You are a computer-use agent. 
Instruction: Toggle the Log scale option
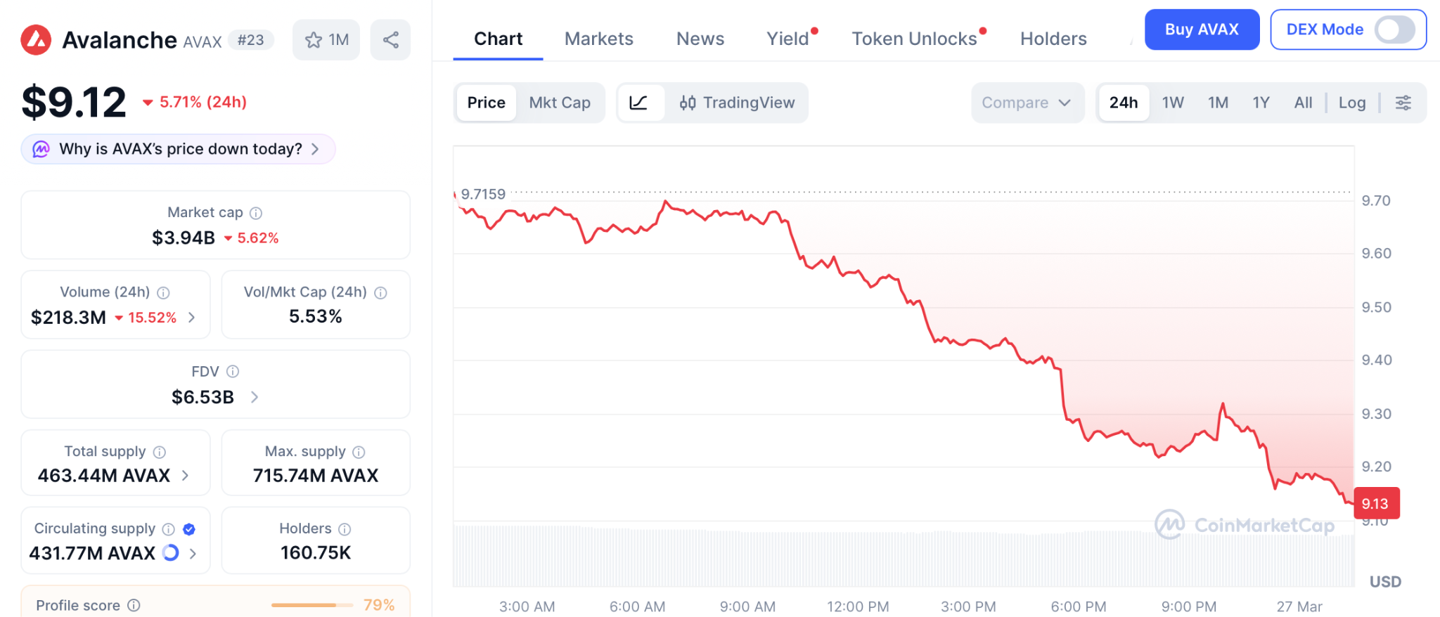[1351, 103]
